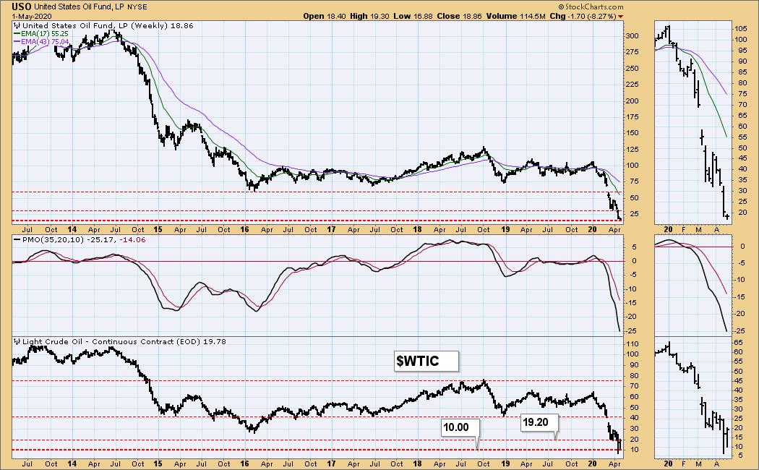Click the 19.20 callout label
This screenshot has width=759, height=470.
click(540, 422)
